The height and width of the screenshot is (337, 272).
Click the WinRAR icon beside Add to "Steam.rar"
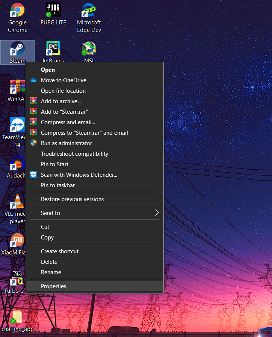coord(33,111)
